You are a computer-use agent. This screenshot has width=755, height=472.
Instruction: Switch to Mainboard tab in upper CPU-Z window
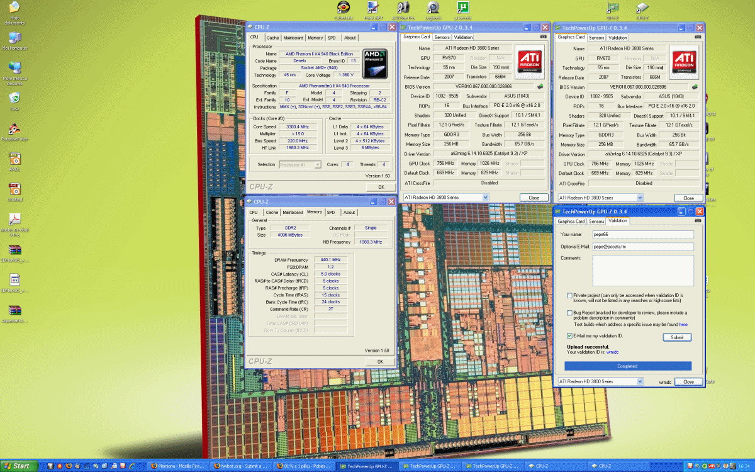(x=293, y=38)
